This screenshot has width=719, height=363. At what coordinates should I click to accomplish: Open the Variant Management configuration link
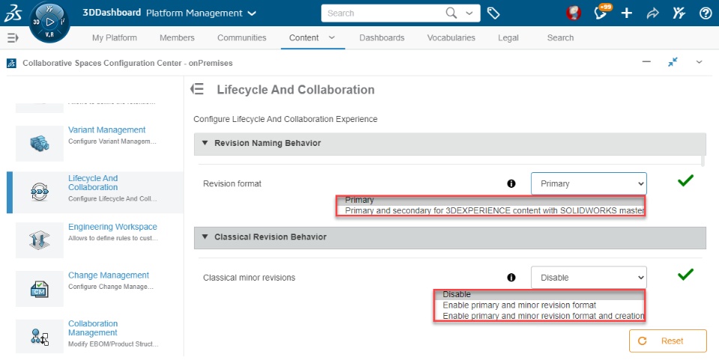click(106, 130)
